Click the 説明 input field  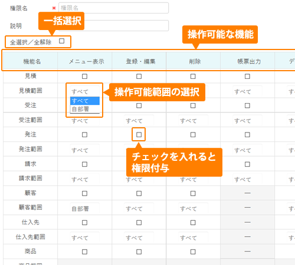click(x=113, y=25)
